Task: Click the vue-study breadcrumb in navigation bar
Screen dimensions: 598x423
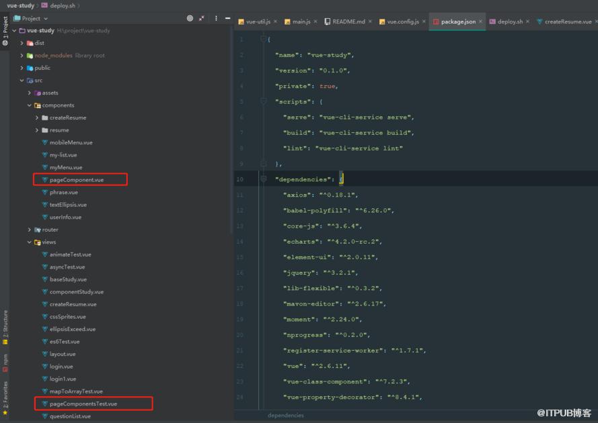Action: (x=21, y=5)
